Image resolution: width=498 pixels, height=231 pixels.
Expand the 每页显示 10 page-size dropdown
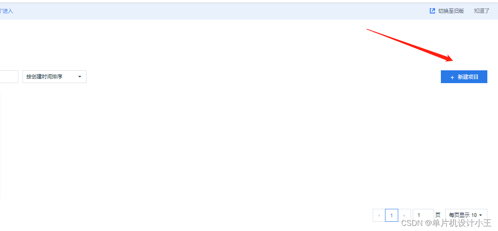point(466,216)
